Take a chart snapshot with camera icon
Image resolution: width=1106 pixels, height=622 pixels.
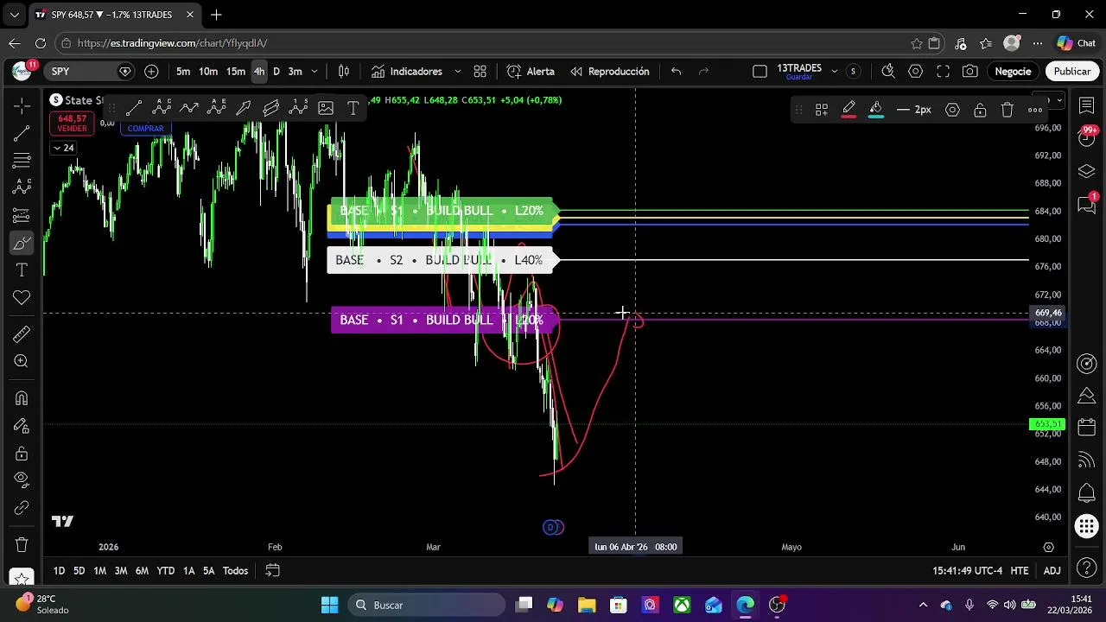970,72
